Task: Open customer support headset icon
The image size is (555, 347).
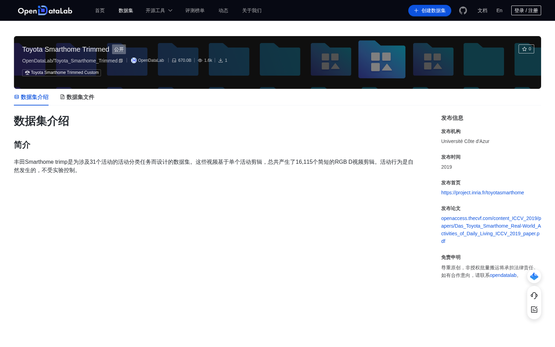Action: coord(534,295)
